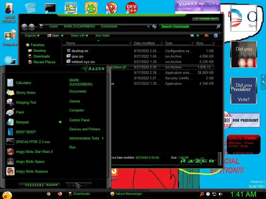This screenshot has height=199, width=266.
Task: Open Firefox from the taskbar
Action: [60, 194]
